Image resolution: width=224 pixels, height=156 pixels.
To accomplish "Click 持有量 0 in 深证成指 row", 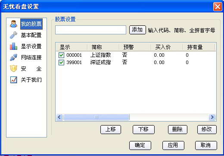I will pyautogui.click(x=187, y=62).
